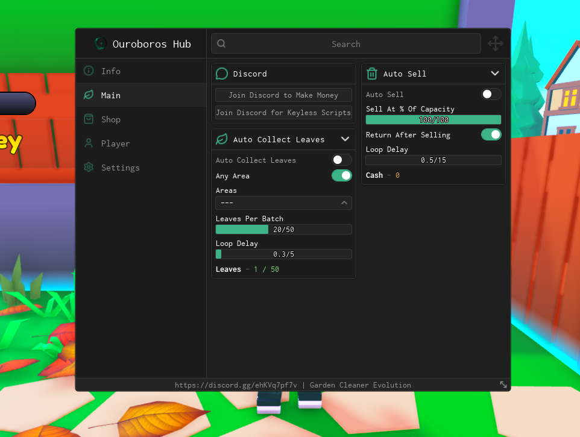
Task: Switch to the Shop tab
Action: [141, 119]
